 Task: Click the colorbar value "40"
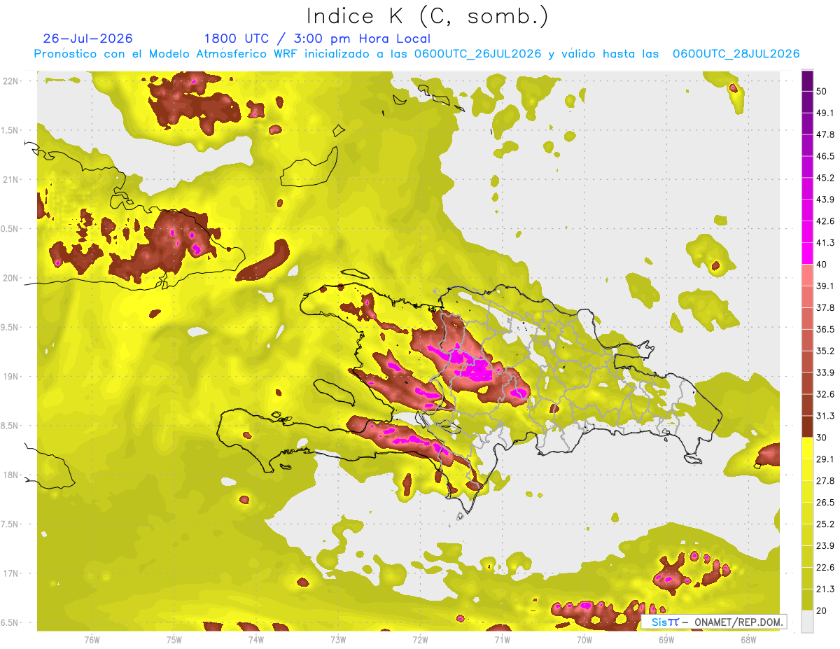click(822, 265)
